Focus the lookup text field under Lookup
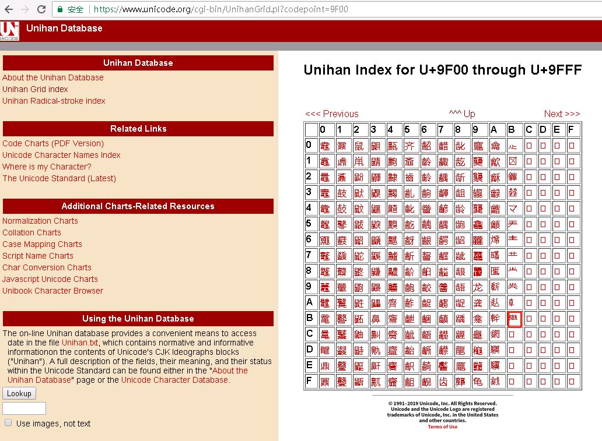 pos(24,408)
